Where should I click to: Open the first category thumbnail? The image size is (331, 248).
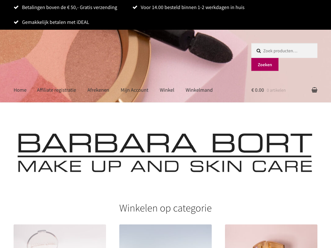pyautogui.click(x=60, y=236)
